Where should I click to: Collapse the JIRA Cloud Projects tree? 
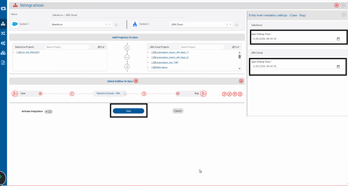pos(236,47)
